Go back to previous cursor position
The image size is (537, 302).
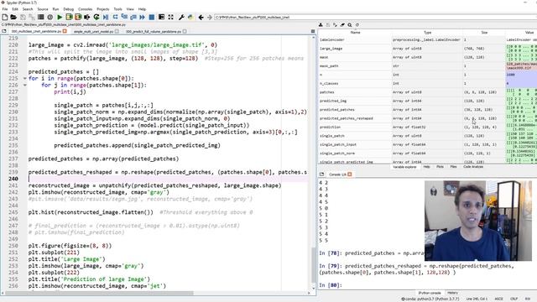tap(201, 17)
